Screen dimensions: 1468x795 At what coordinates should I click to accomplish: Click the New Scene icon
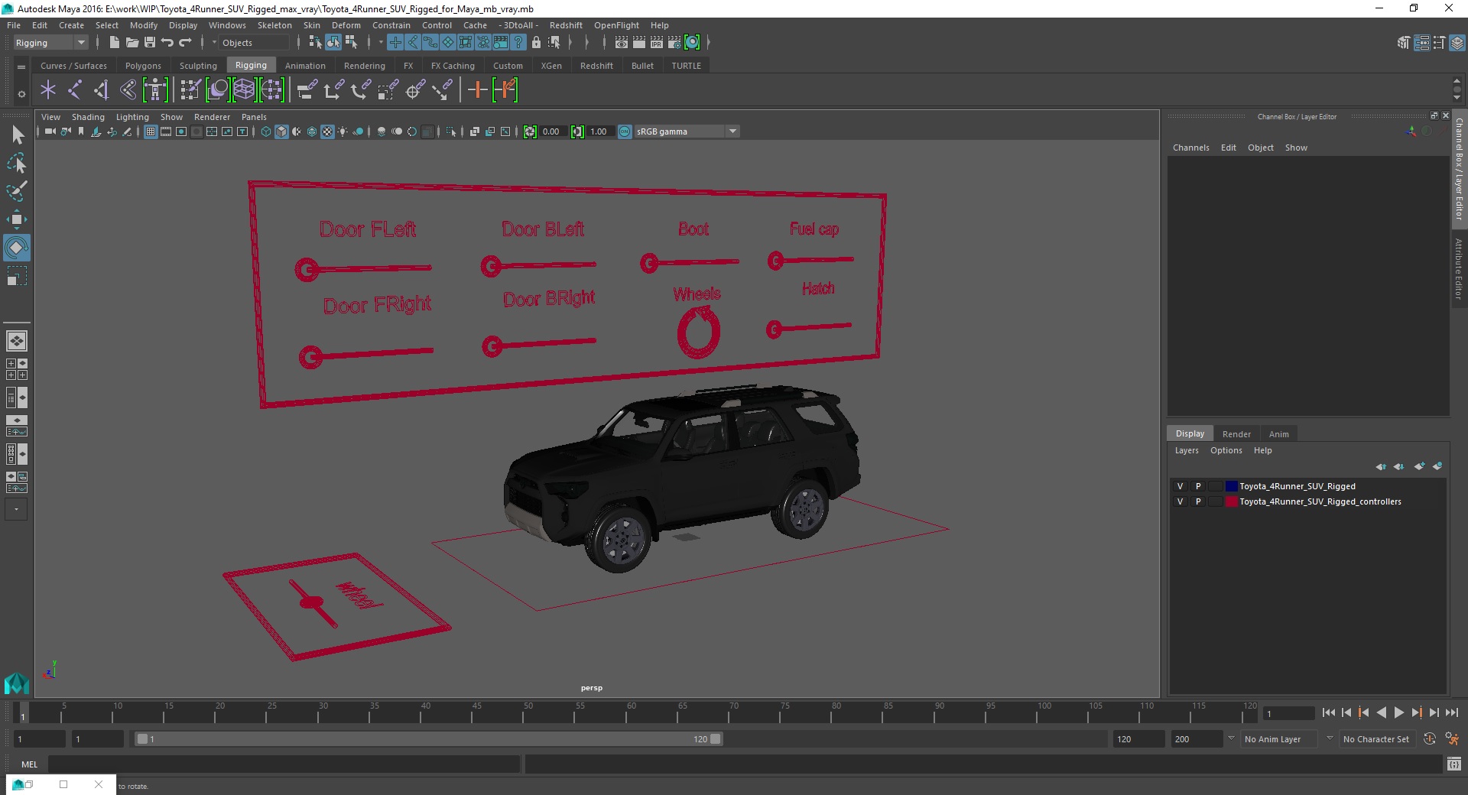(x=114, y=43)
